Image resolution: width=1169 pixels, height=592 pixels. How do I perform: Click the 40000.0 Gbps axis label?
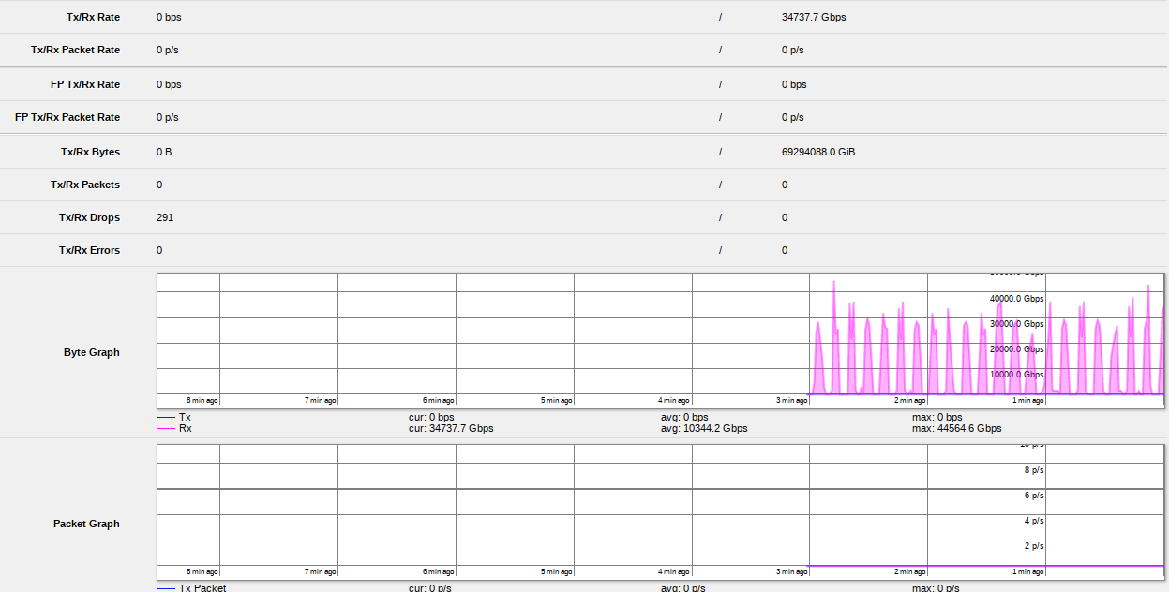[1016, 299]
